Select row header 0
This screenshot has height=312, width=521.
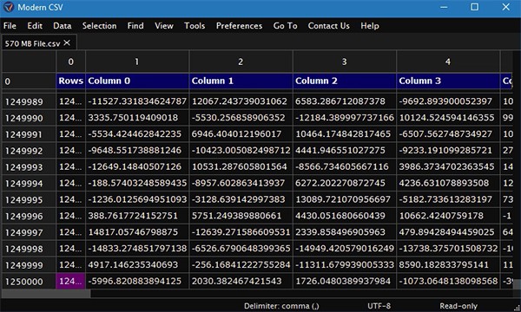tap(29, 81)
